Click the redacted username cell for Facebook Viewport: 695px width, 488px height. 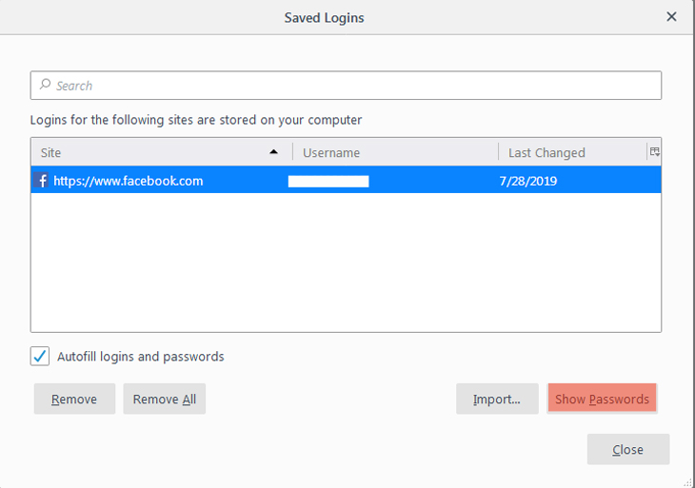tap(328, 181)
